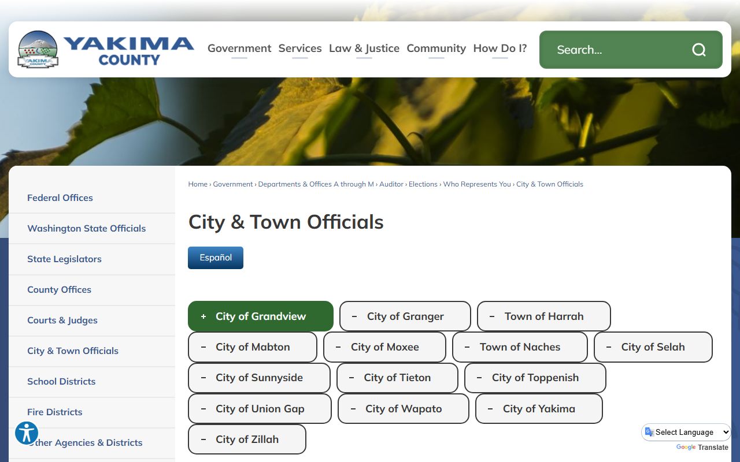Go to Departments & Offices A through M breadcrumb
740x462 pixels.
[x=316, y=184]
